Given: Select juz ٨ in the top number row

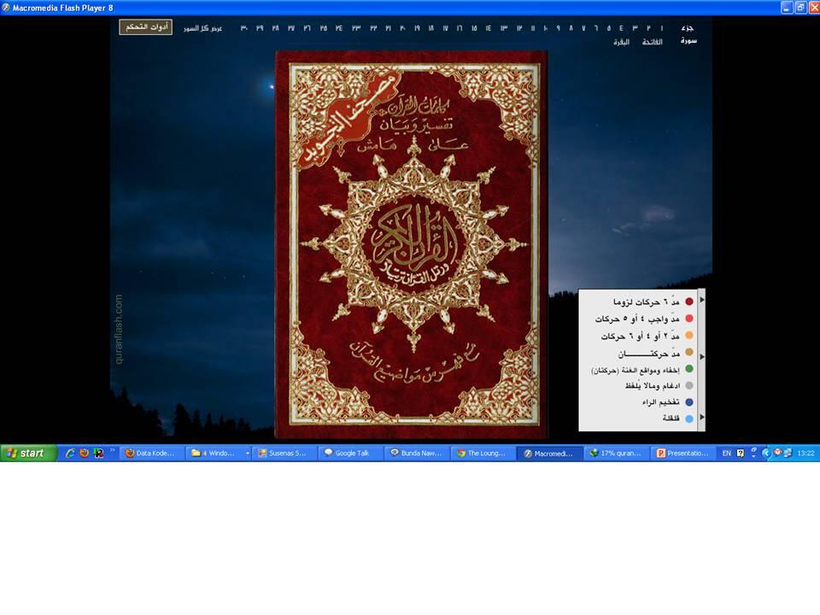Looking at the screenshot, I should click(x=571, y=28).
